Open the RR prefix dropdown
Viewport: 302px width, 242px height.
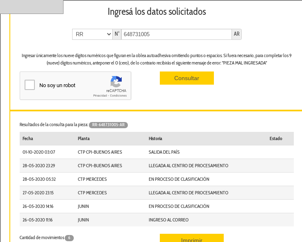pos(92,35)
